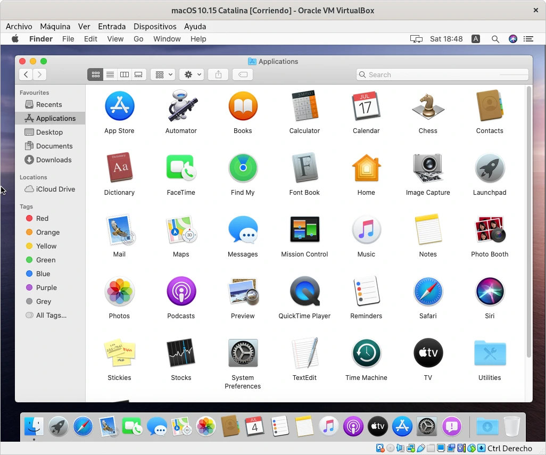Launch the Time Machine app
The height and width of the screenshot is (455, 546).
(366, 353)
